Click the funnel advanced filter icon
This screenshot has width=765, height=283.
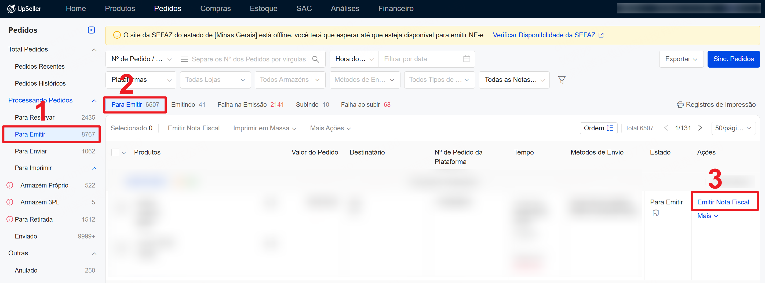tap(561, 80)
